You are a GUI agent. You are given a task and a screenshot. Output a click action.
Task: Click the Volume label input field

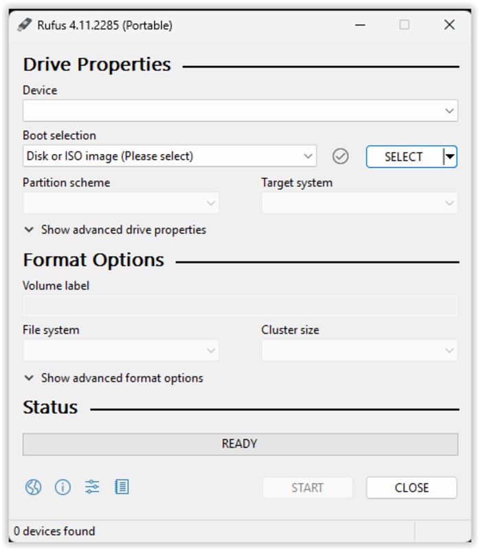[241, 306]
